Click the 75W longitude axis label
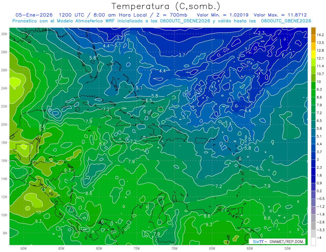This screenshot has height=252, width=326. [x=137, y=249]
